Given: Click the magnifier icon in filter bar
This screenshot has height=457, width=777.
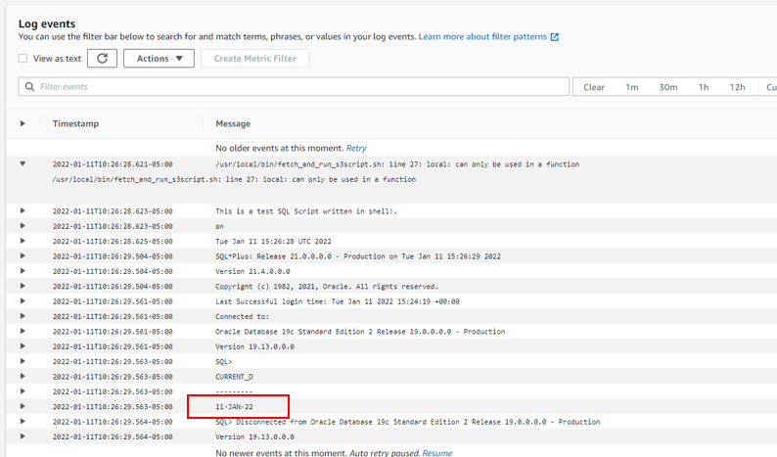Looking at the screenshot, I should [x=29, y=87].
